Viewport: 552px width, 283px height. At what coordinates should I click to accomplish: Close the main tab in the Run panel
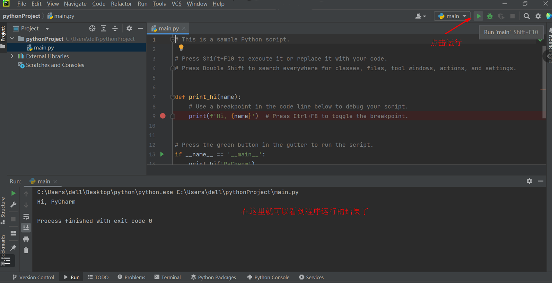pos(55,181)
